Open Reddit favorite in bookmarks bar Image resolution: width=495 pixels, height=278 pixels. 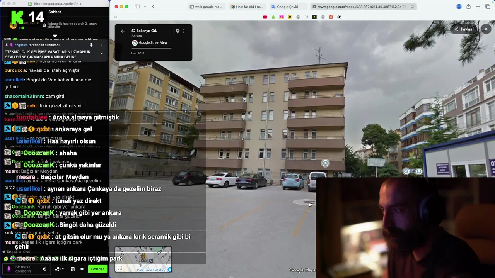click(331, 17)
